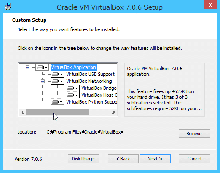Screen dimensions: 220x173
Task: Open VirtualBox USB Support drive icon dropdown
Action: point(57,74)
